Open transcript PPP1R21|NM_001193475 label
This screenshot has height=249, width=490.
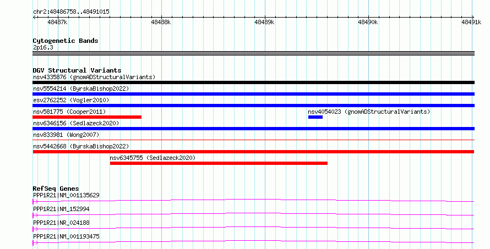(66, 236)
